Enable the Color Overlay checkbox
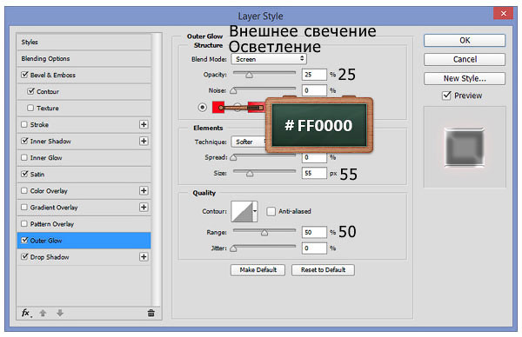This screenshot has height=337, width=522. point(24,190)
